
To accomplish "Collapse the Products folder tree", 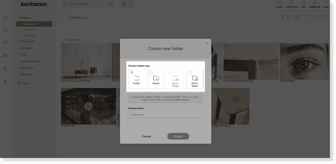I will click(x=18, y=18).
